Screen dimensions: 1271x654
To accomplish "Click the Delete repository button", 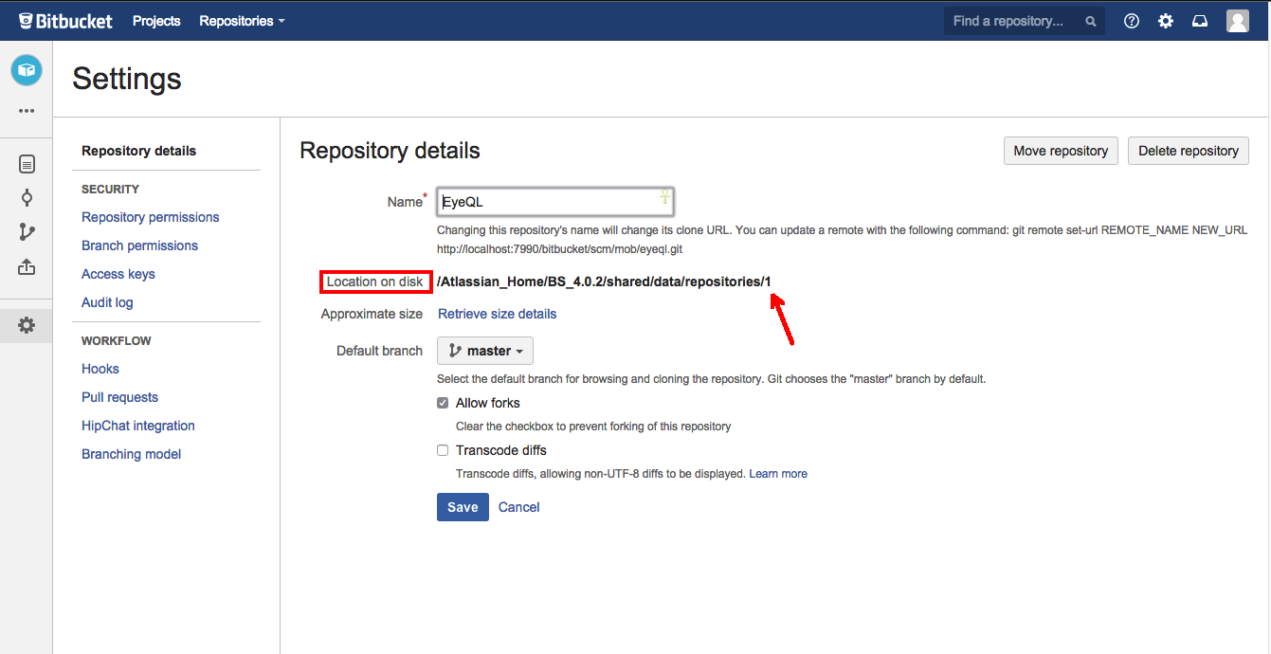I will point(1189,151).
